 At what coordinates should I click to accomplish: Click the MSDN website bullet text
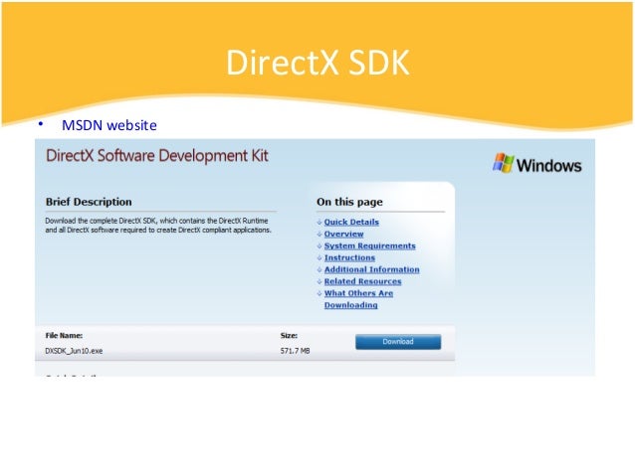pyautogui.click(x=109, y=125)
